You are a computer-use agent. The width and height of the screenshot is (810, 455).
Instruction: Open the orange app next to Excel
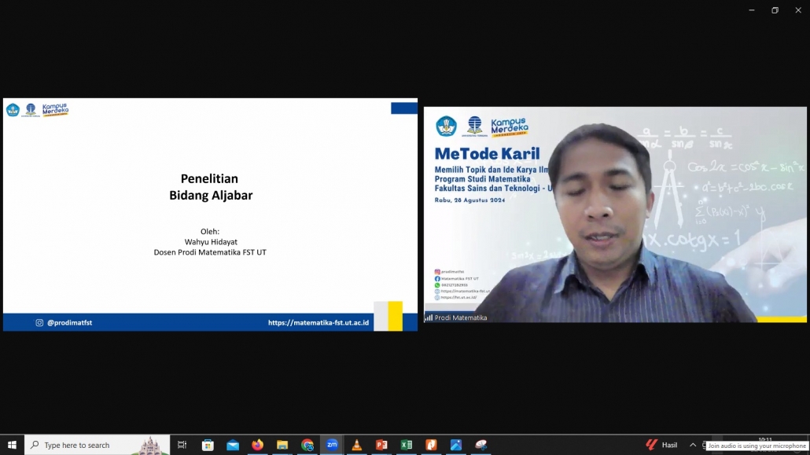pos(431,445)
